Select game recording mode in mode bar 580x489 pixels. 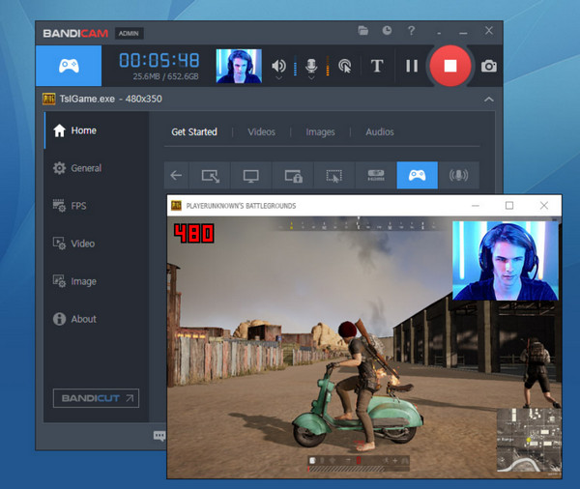418,175
